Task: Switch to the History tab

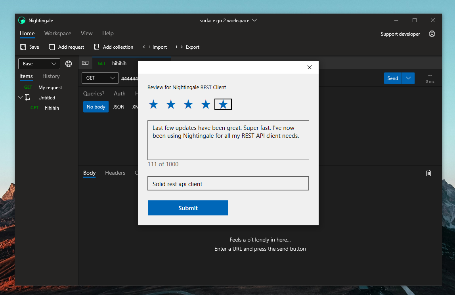Action: coord(51,76)
